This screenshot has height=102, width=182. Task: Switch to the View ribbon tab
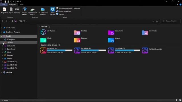[22, 5]
